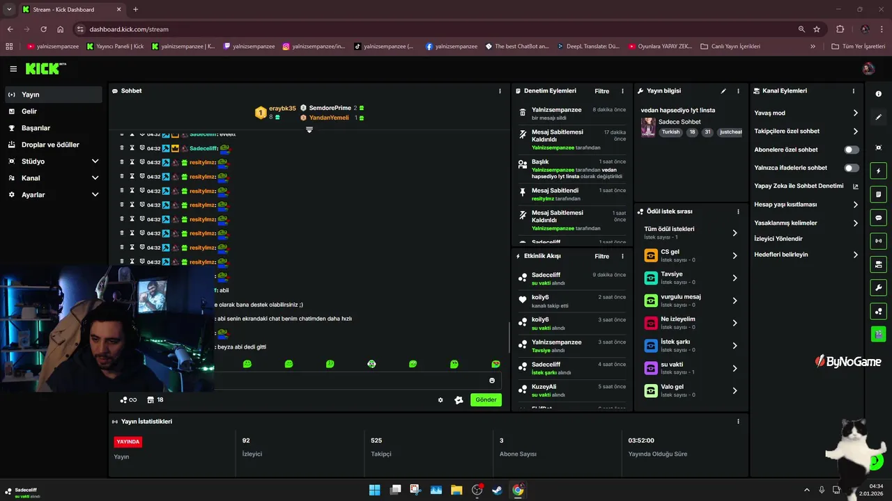
Task: Open File Explorer from the taskbar
Action: coord(456,490)
